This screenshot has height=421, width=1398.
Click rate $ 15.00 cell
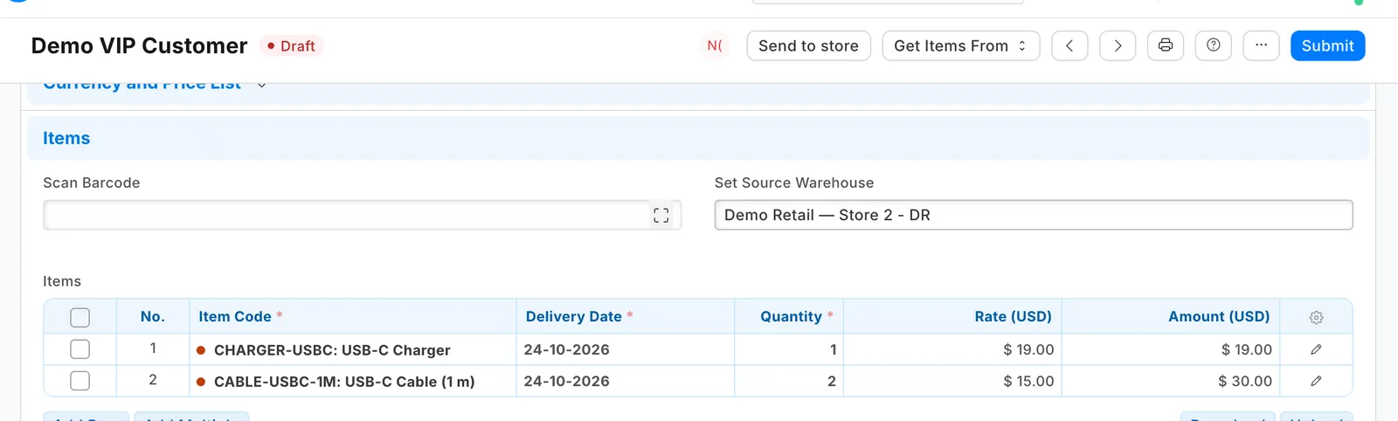tap(952, 381)
